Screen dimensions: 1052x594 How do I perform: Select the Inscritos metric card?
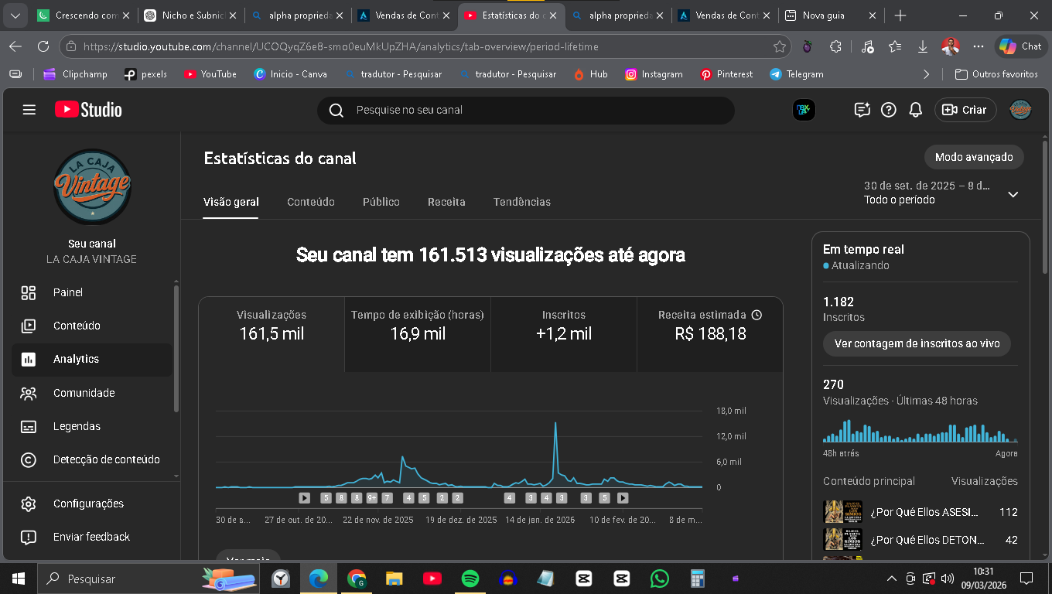564,334
